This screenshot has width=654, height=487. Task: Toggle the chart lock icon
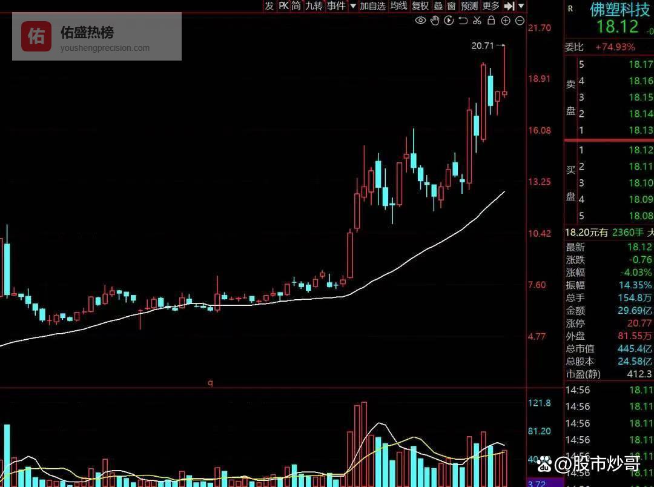tap(490, 21)
